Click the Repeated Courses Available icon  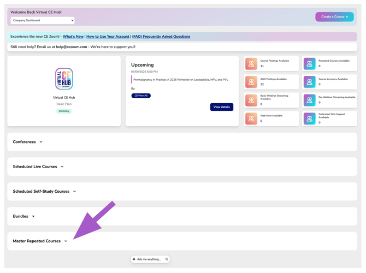310,64
